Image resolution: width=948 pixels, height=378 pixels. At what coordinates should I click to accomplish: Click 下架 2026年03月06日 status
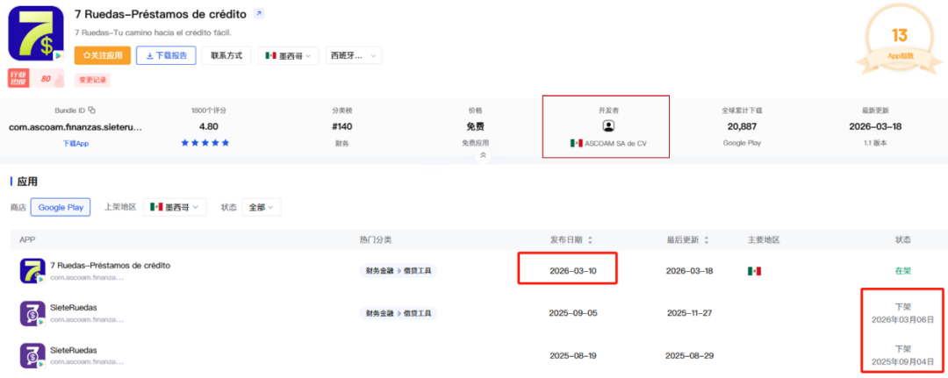click(902, 313)
